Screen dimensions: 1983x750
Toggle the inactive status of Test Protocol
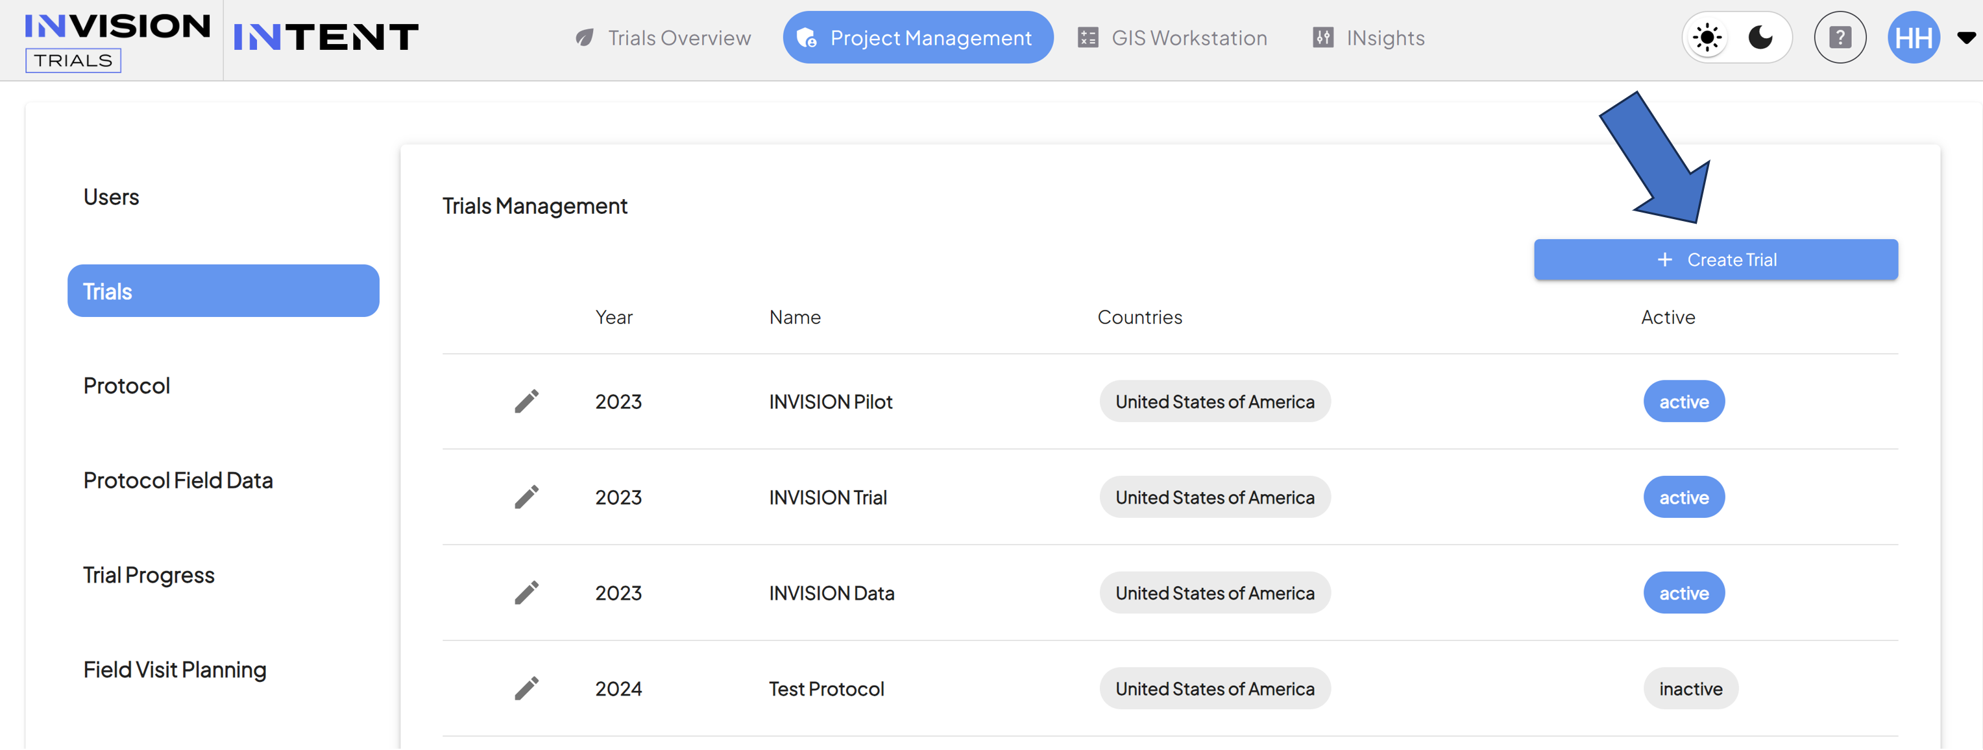[1690, 688]
